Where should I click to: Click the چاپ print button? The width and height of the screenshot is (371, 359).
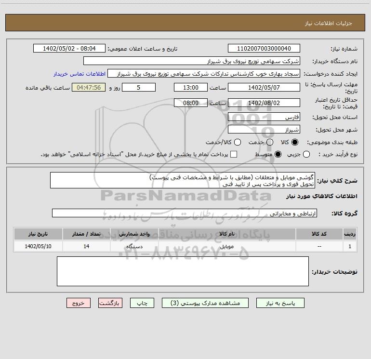click(142, 303)
